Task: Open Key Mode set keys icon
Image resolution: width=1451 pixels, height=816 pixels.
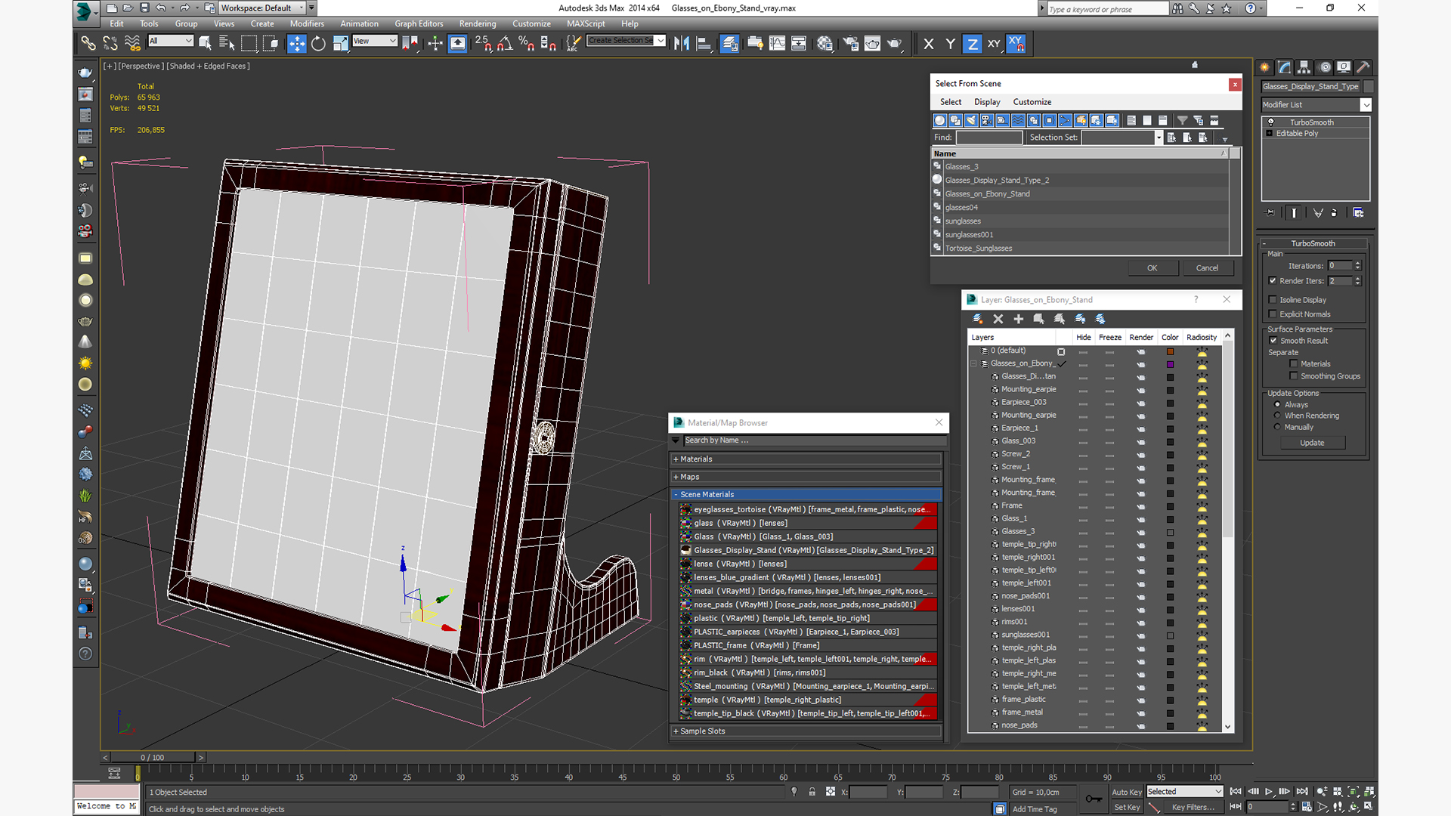Action: coord(1094,799)
